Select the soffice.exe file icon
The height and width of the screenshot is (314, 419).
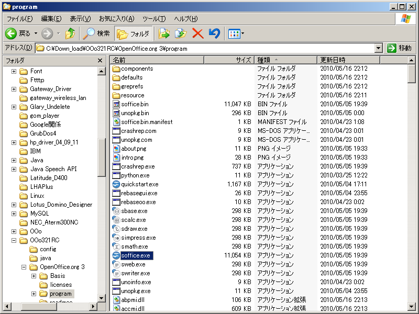tap(116, 255)
